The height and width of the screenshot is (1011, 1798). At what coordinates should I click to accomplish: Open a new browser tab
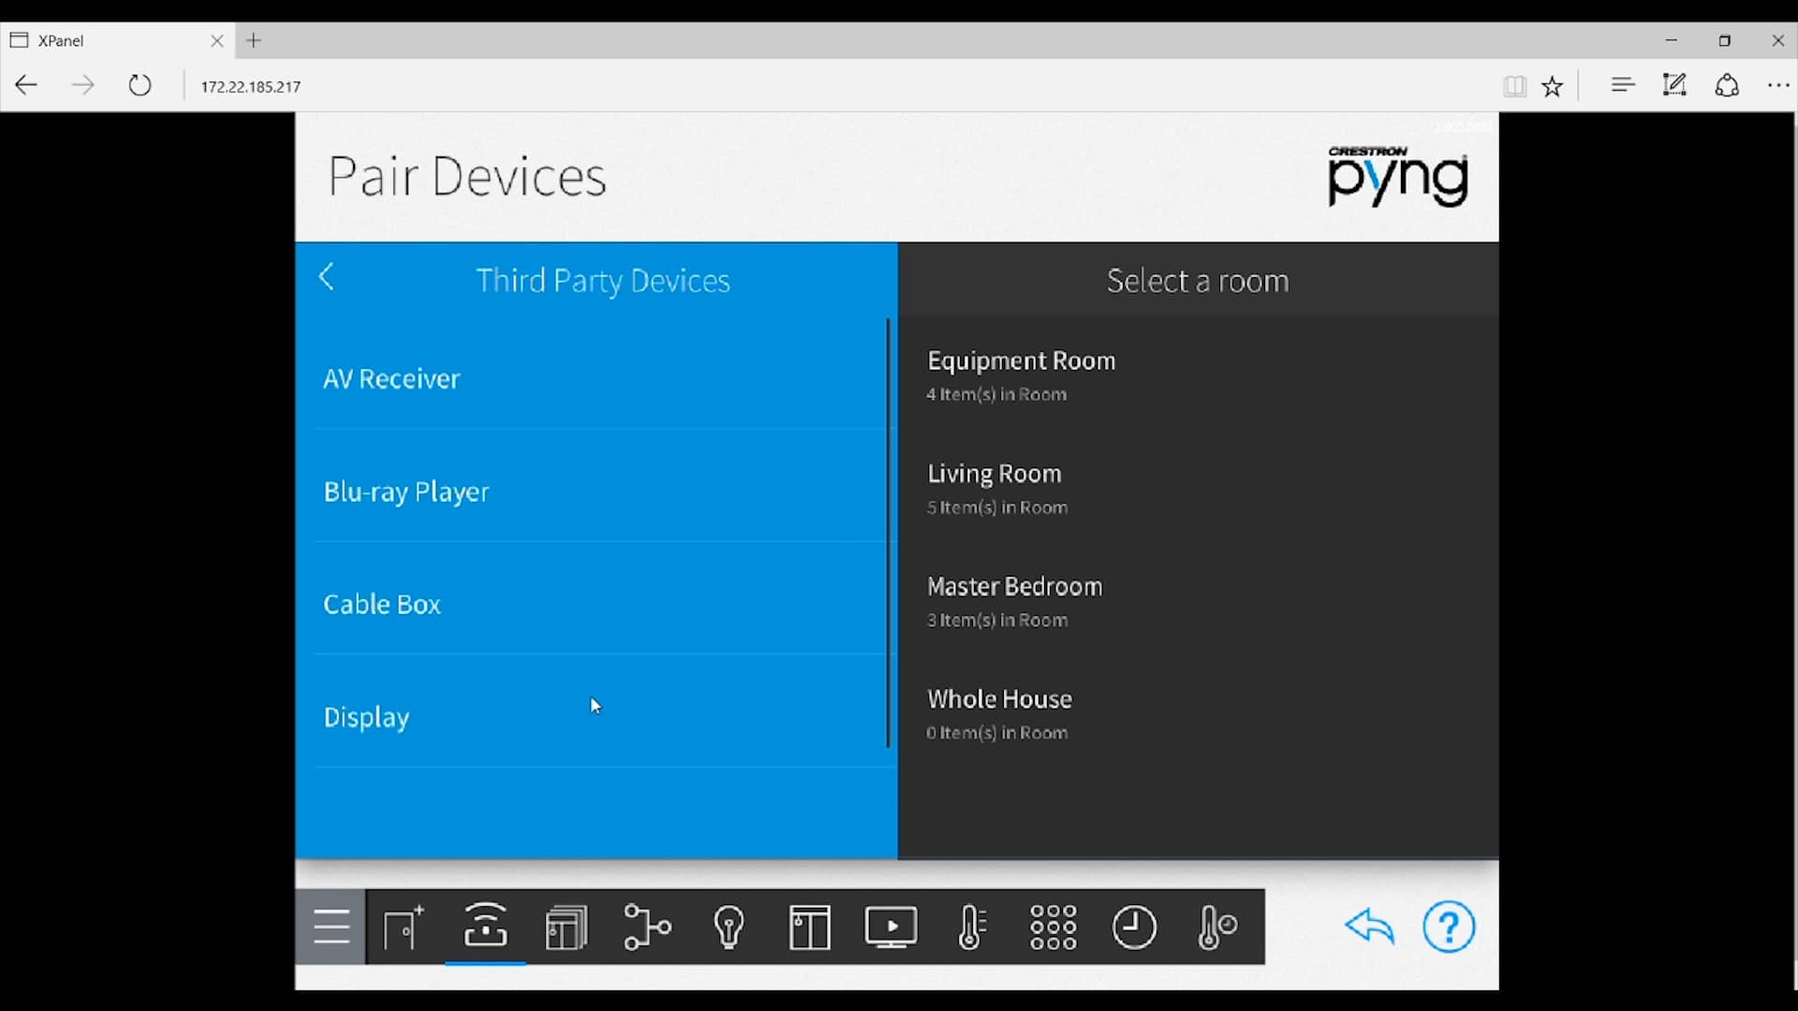tap(255, 40)
